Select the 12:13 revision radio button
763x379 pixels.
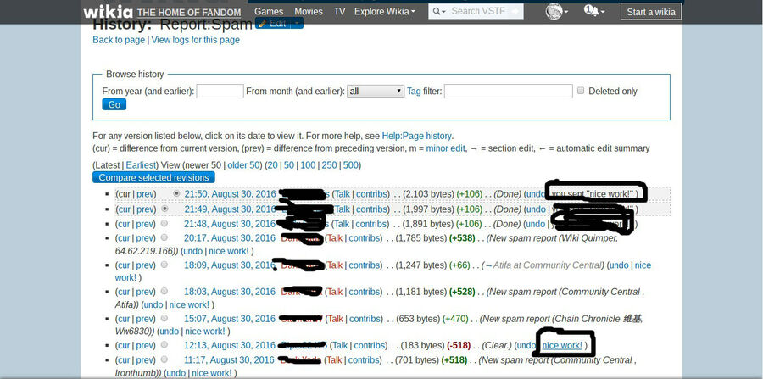pos(164,344)
